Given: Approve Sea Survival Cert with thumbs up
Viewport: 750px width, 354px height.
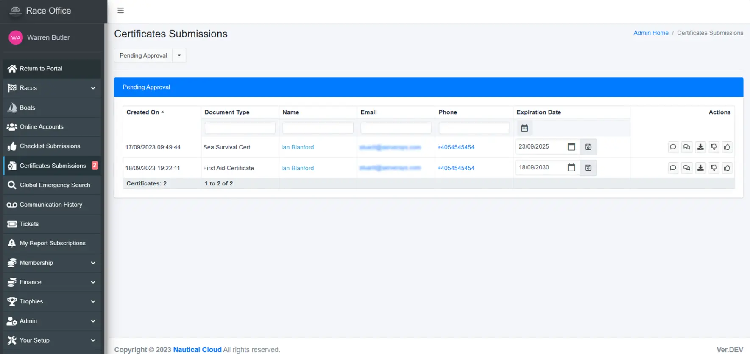Looking at the screenshot, I should click(x=727, y=147).
